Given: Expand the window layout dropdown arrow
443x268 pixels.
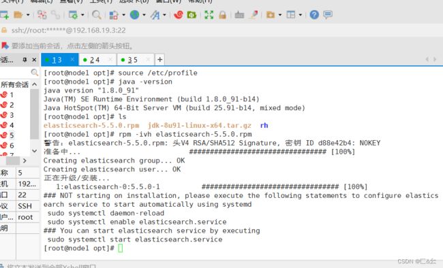Looking at the screenshot, I should 301,15.
